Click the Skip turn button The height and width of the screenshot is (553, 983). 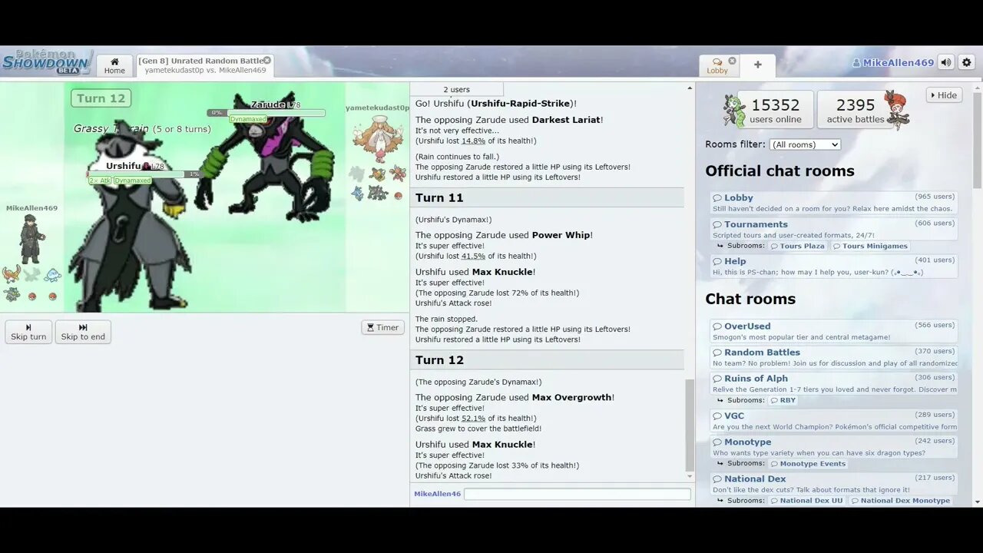pyautogui.click(x=28, y=332)
